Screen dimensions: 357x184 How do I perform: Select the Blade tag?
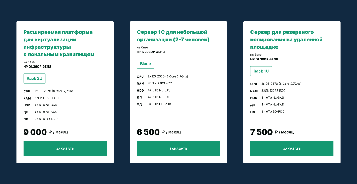coord(145,64)
